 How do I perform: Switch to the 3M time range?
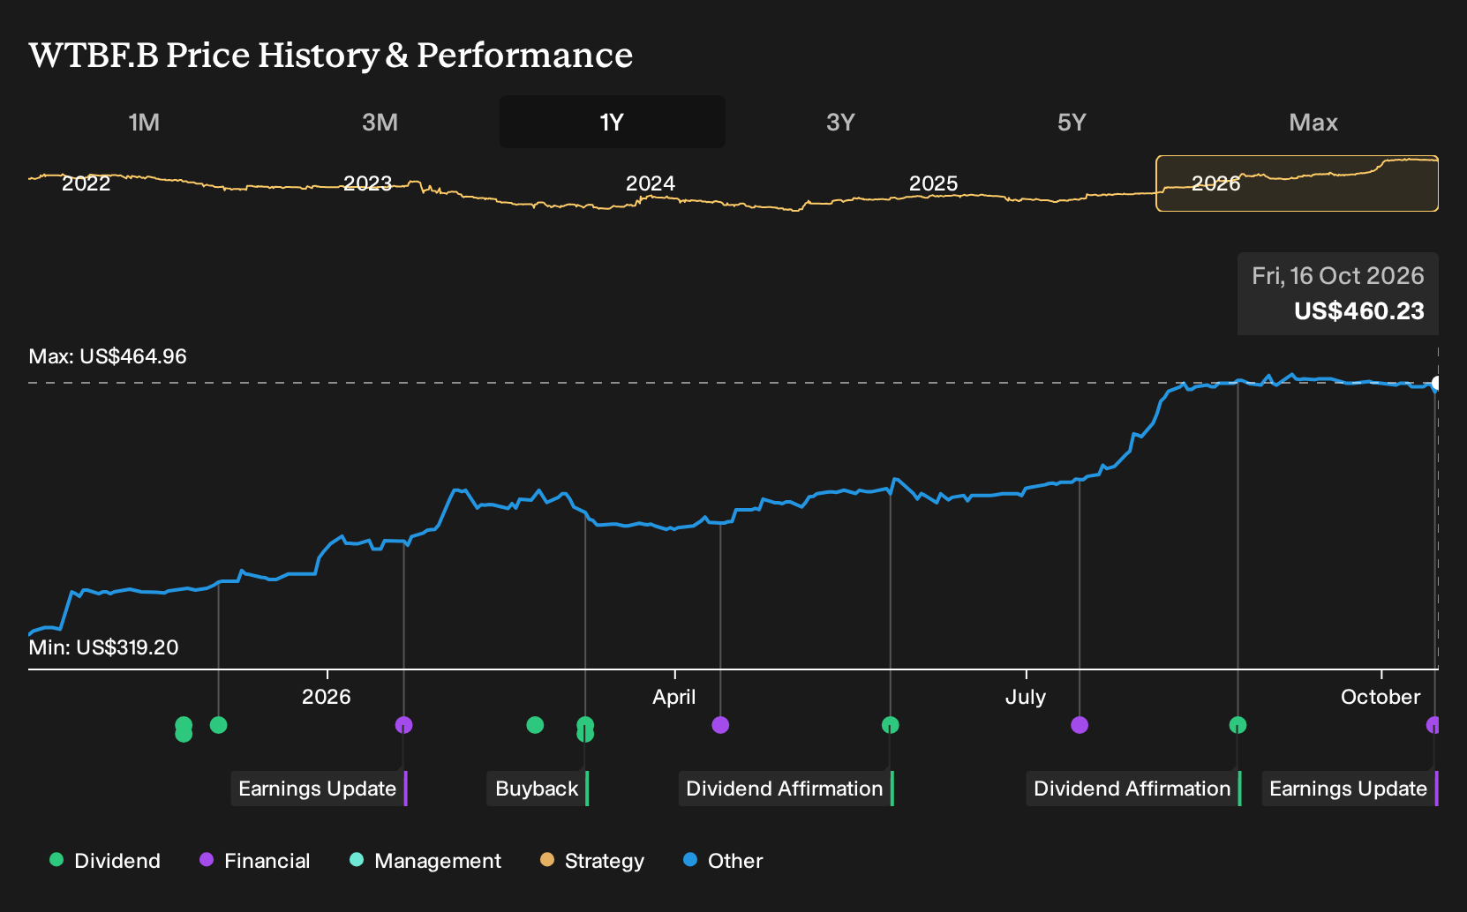[380, 122]
